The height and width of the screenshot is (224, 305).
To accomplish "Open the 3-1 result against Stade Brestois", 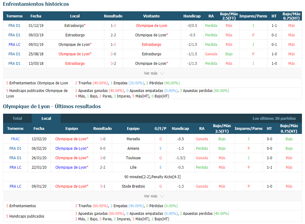I will tap(102, 186).
